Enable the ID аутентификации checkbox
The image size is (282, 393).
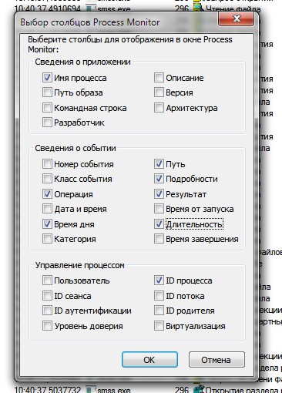click(x=47, y=310)
